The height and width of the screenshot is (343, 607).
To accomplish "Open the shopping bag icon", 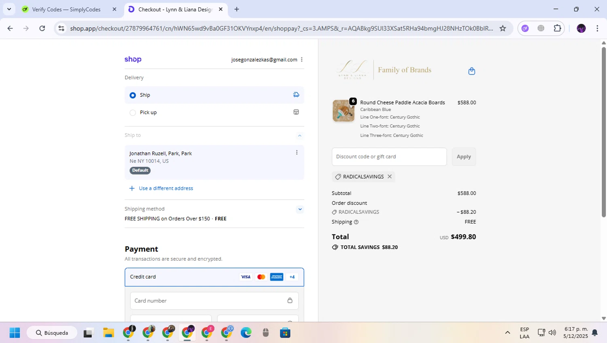I will tap(471, 71).
